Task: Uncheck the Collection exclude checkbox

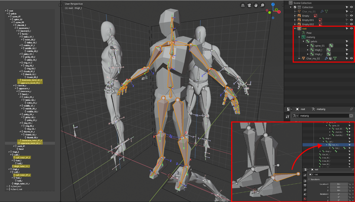Action: click(295, 7)
